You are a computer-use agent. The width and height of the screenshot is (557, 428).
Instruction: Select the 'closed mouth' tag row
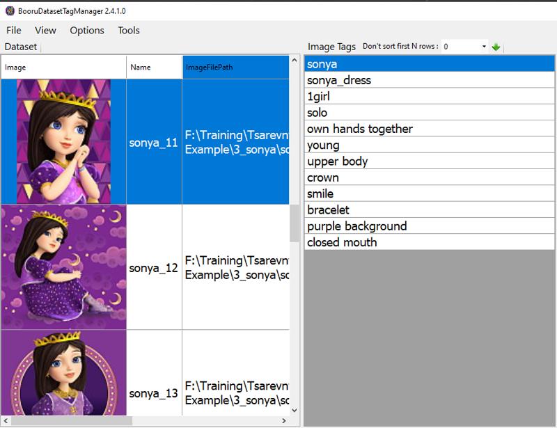(x=429, y=242)
